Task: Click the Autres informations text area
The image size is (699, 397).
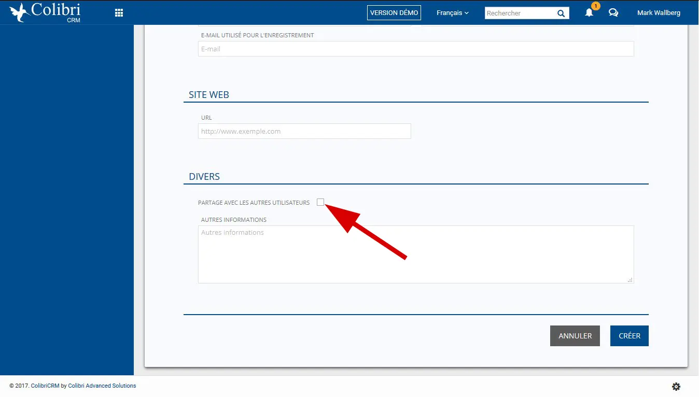Action: tap(416, 254)
